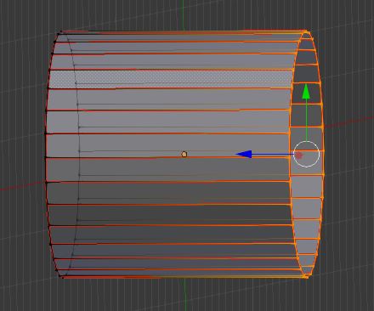This screenshot has height=311, width=374.
Task: Select the top-right corner vertex of the cylinder
Action: pos(306,32)
